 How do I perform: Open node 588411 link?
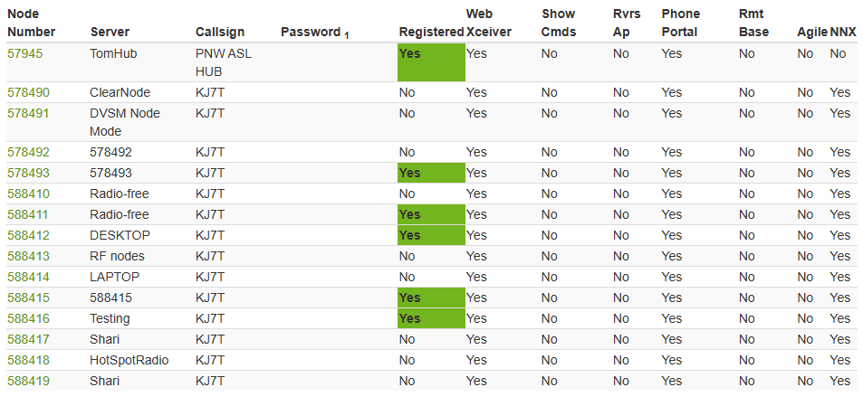(x=28, y=214)
